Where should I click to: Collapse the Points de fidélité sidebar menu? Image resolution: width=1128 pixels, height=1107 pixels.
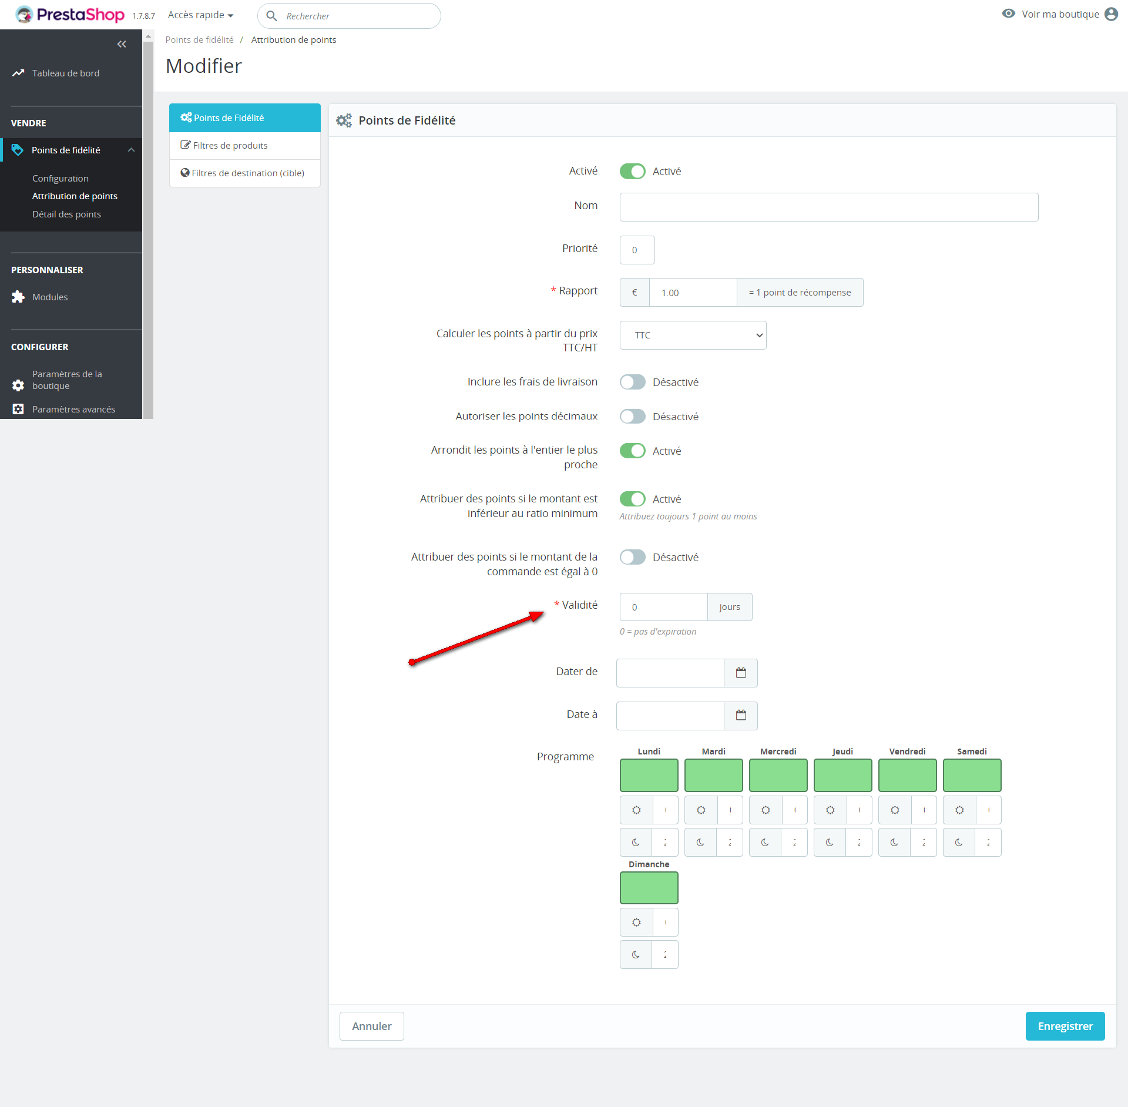pyautogui.click(x=131, y=150)
